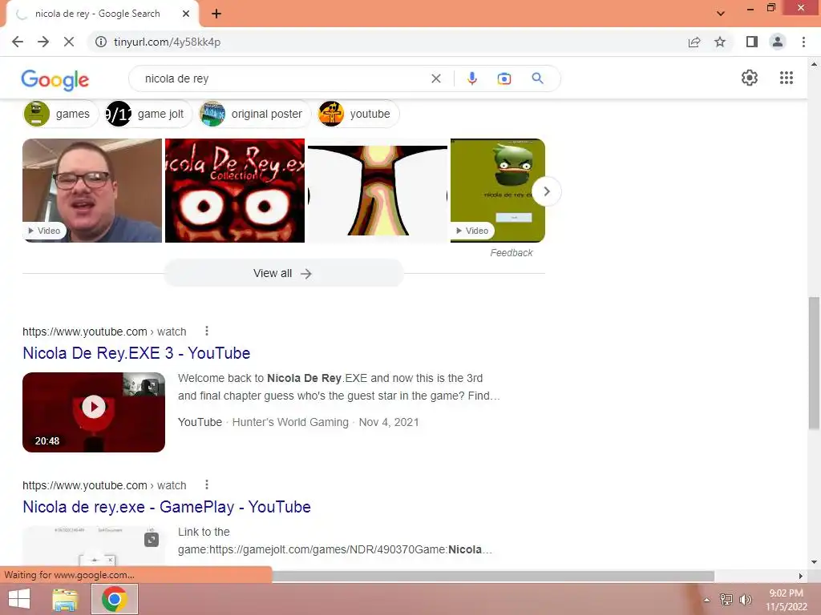Open Chrome three-dot menu

click(803, 42)
